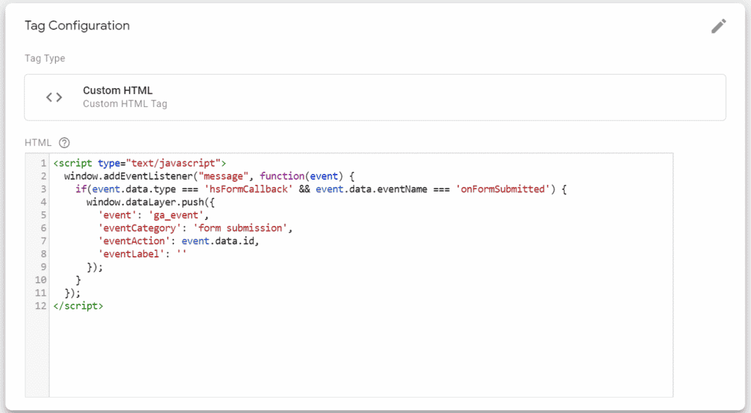Viewport: 751px width, 413px height.
Task: Click the empty 'eventLabel' value
Action: 182,254
